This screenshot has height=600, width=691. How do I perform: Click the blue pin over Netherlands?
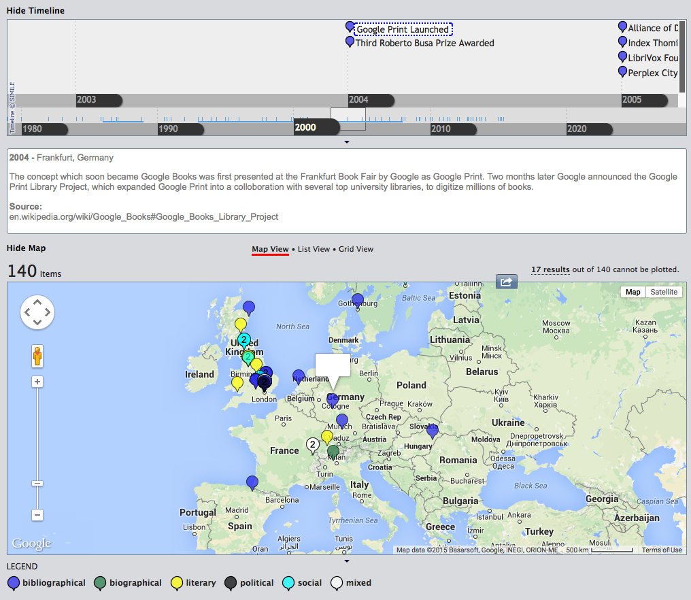(299, 376)
